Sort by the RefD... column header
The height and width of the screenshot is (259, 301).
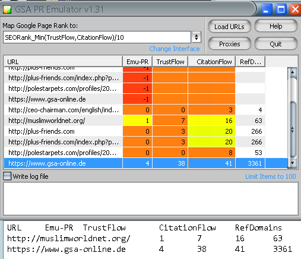click(251, 62)
